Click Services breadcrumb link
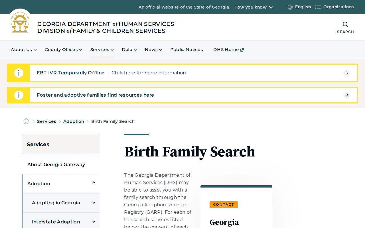 pos(46,121)
